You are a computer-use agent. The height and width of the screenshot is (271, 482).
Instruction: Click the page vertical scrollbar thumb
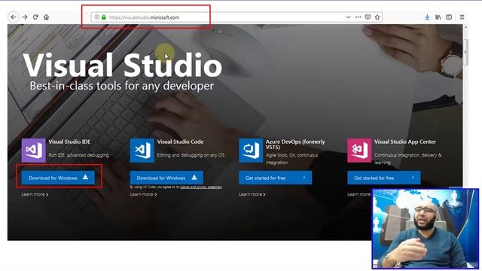coord(465,52)
